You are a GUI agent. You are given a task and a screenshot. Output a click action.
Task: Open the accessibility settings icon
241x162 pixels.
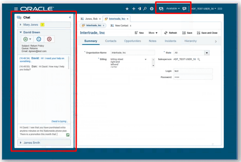coord(152,9)
